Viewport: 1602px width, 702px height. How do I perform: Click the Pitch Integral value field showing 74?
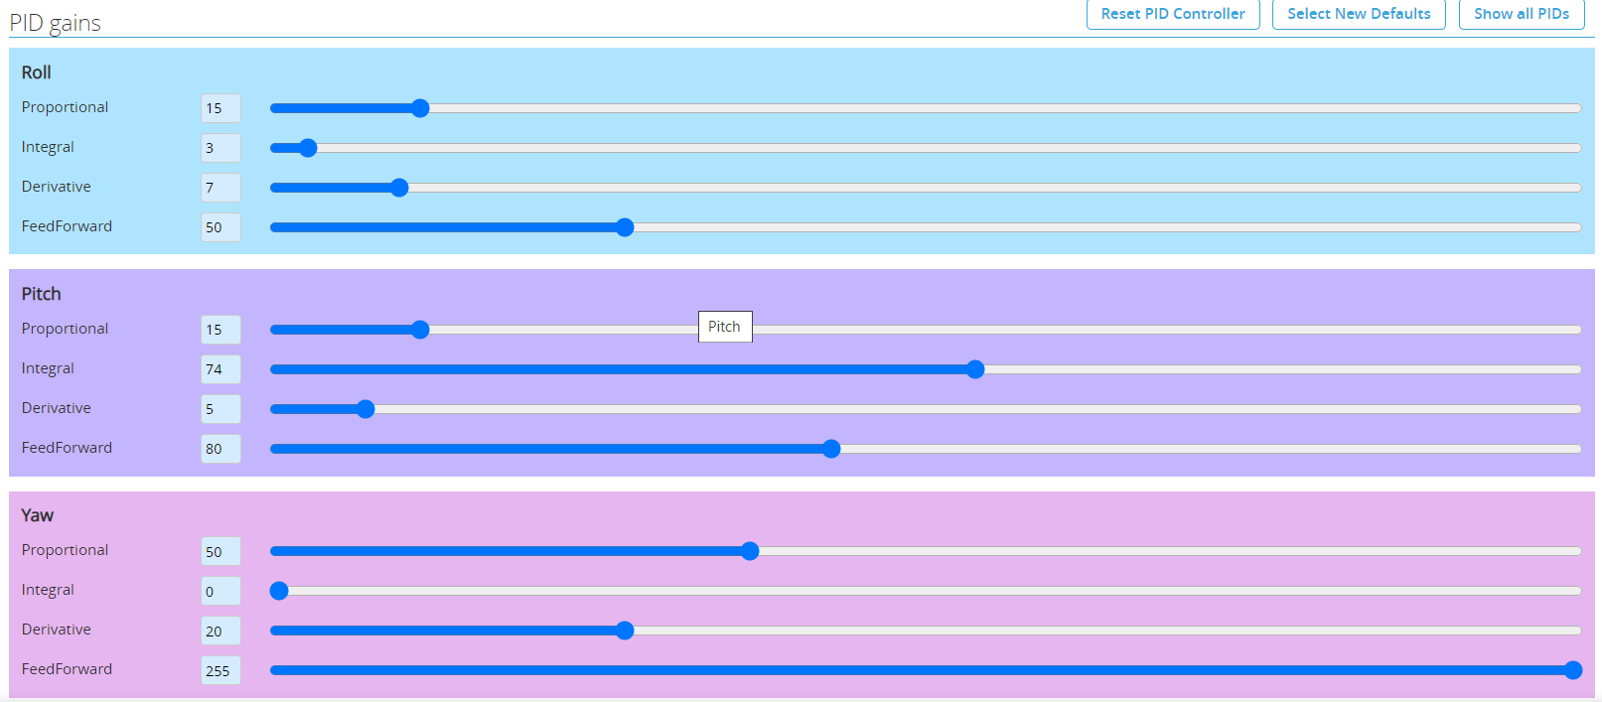220,369
